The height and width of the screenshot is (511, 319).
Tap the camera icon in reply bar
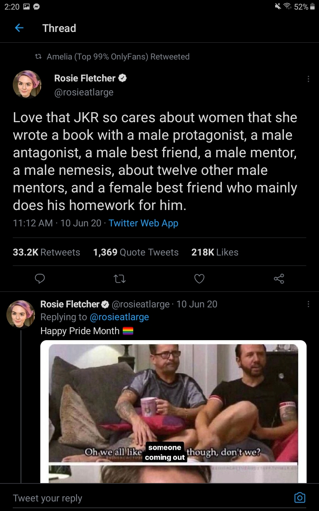299,497
